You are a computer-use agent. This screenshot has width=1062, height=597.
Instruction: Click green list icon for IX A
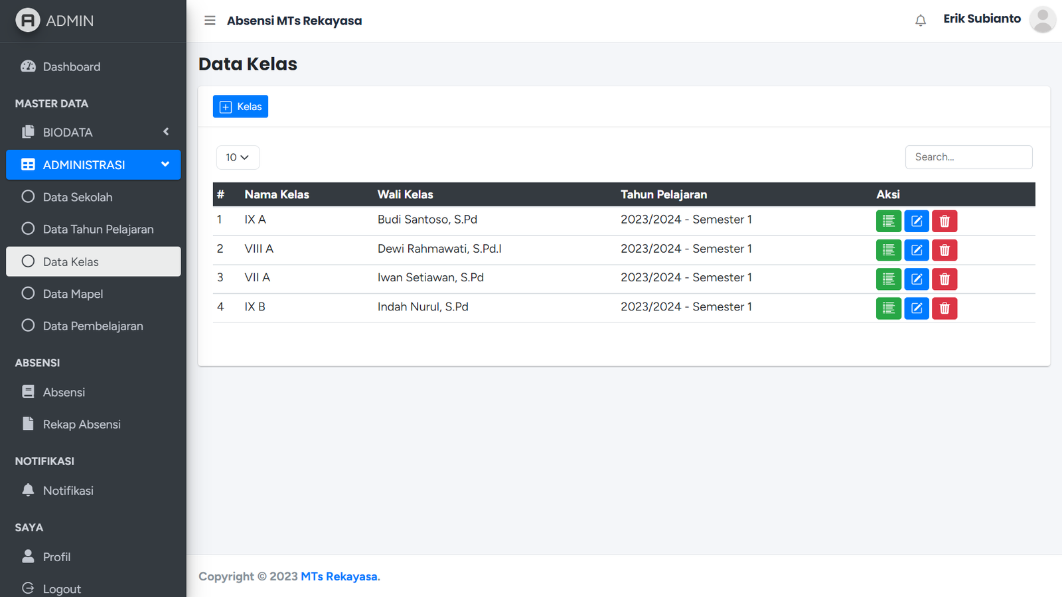coord(888,221)
